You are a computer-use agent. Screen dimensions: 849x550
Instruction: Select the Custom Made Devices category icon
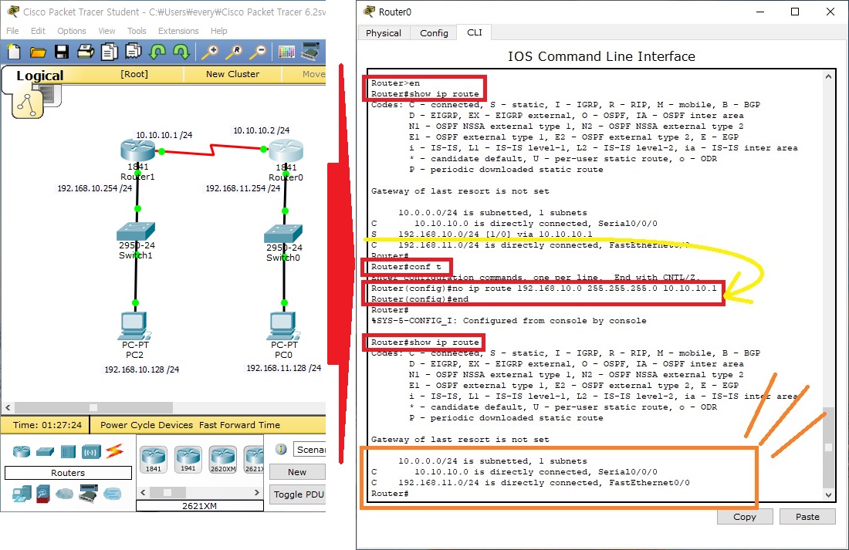point(88,493)
